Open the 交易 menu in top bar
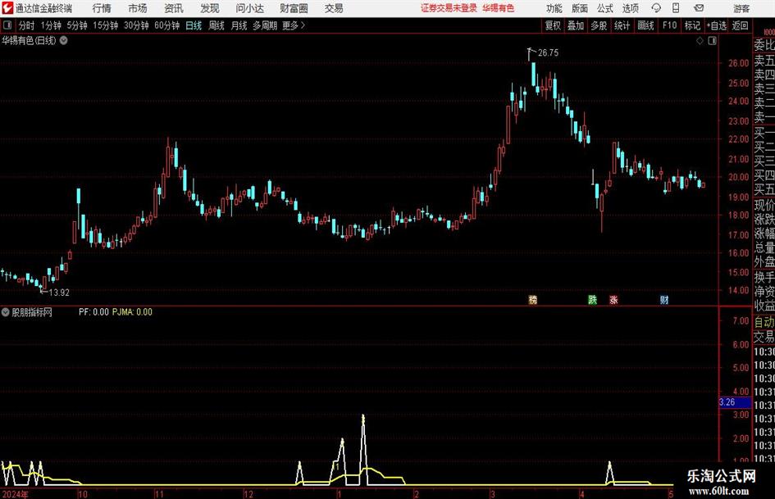775x499 pixels. point(334,8)
